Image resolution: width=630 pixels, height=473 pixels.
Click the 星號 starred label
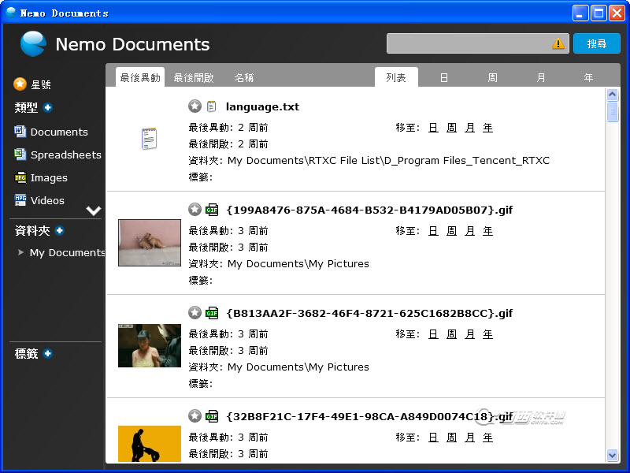41,84
